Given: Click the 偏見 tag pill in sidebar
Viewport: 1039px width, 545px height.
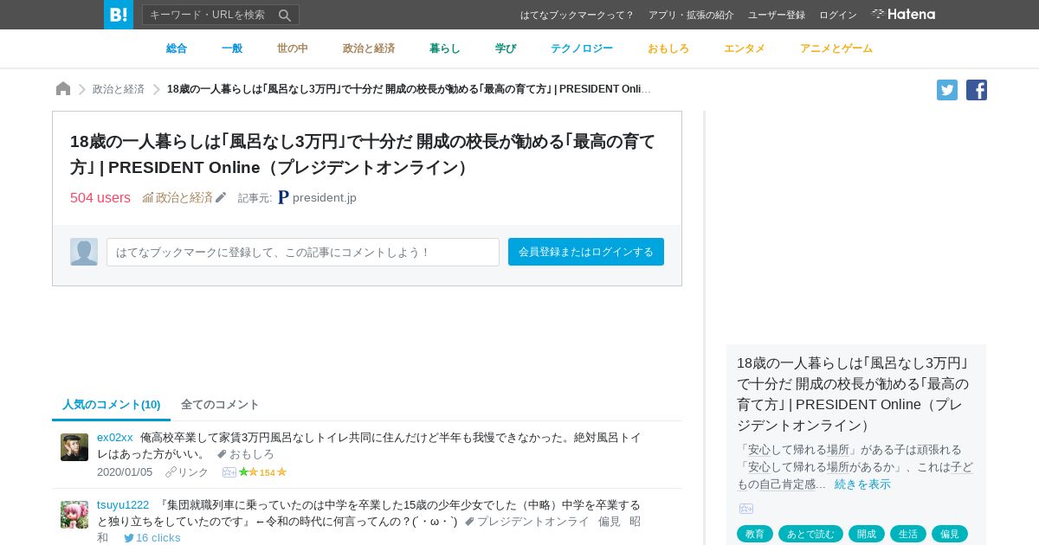Looking at the screenshot, I should tap(950, 534).
